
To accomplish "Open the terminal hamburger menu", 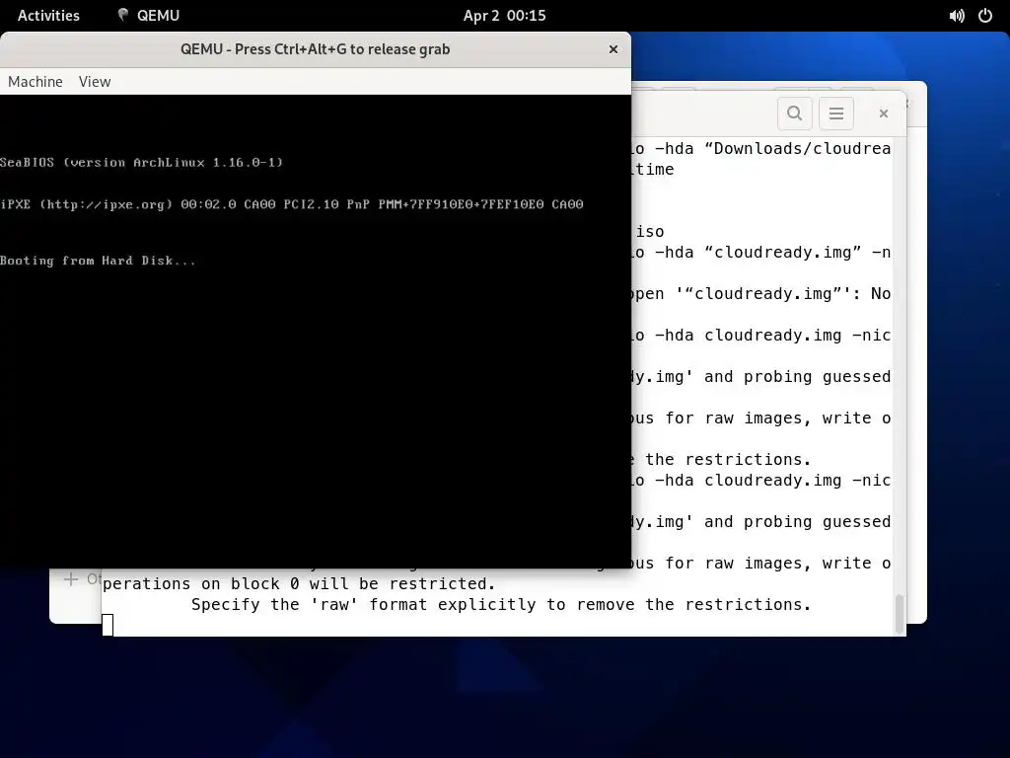I will click(836, 114).
